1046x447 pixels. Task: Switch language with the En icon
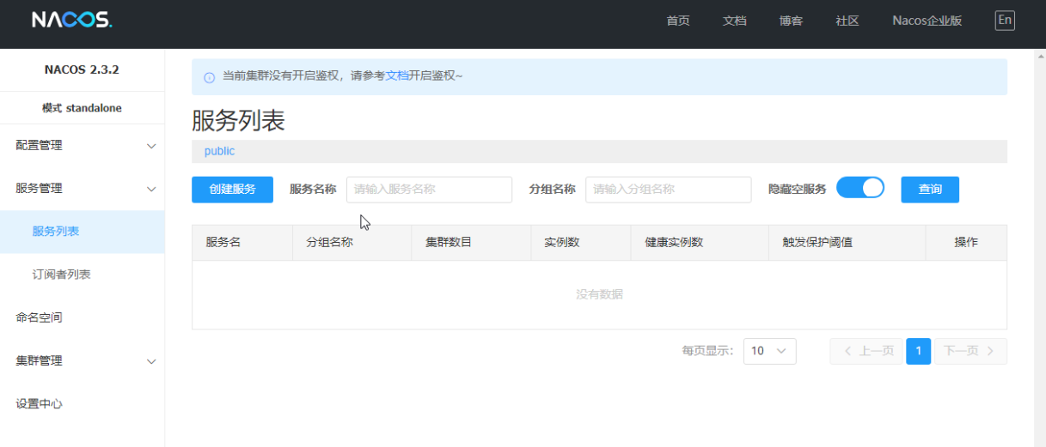click(1004, 21)
